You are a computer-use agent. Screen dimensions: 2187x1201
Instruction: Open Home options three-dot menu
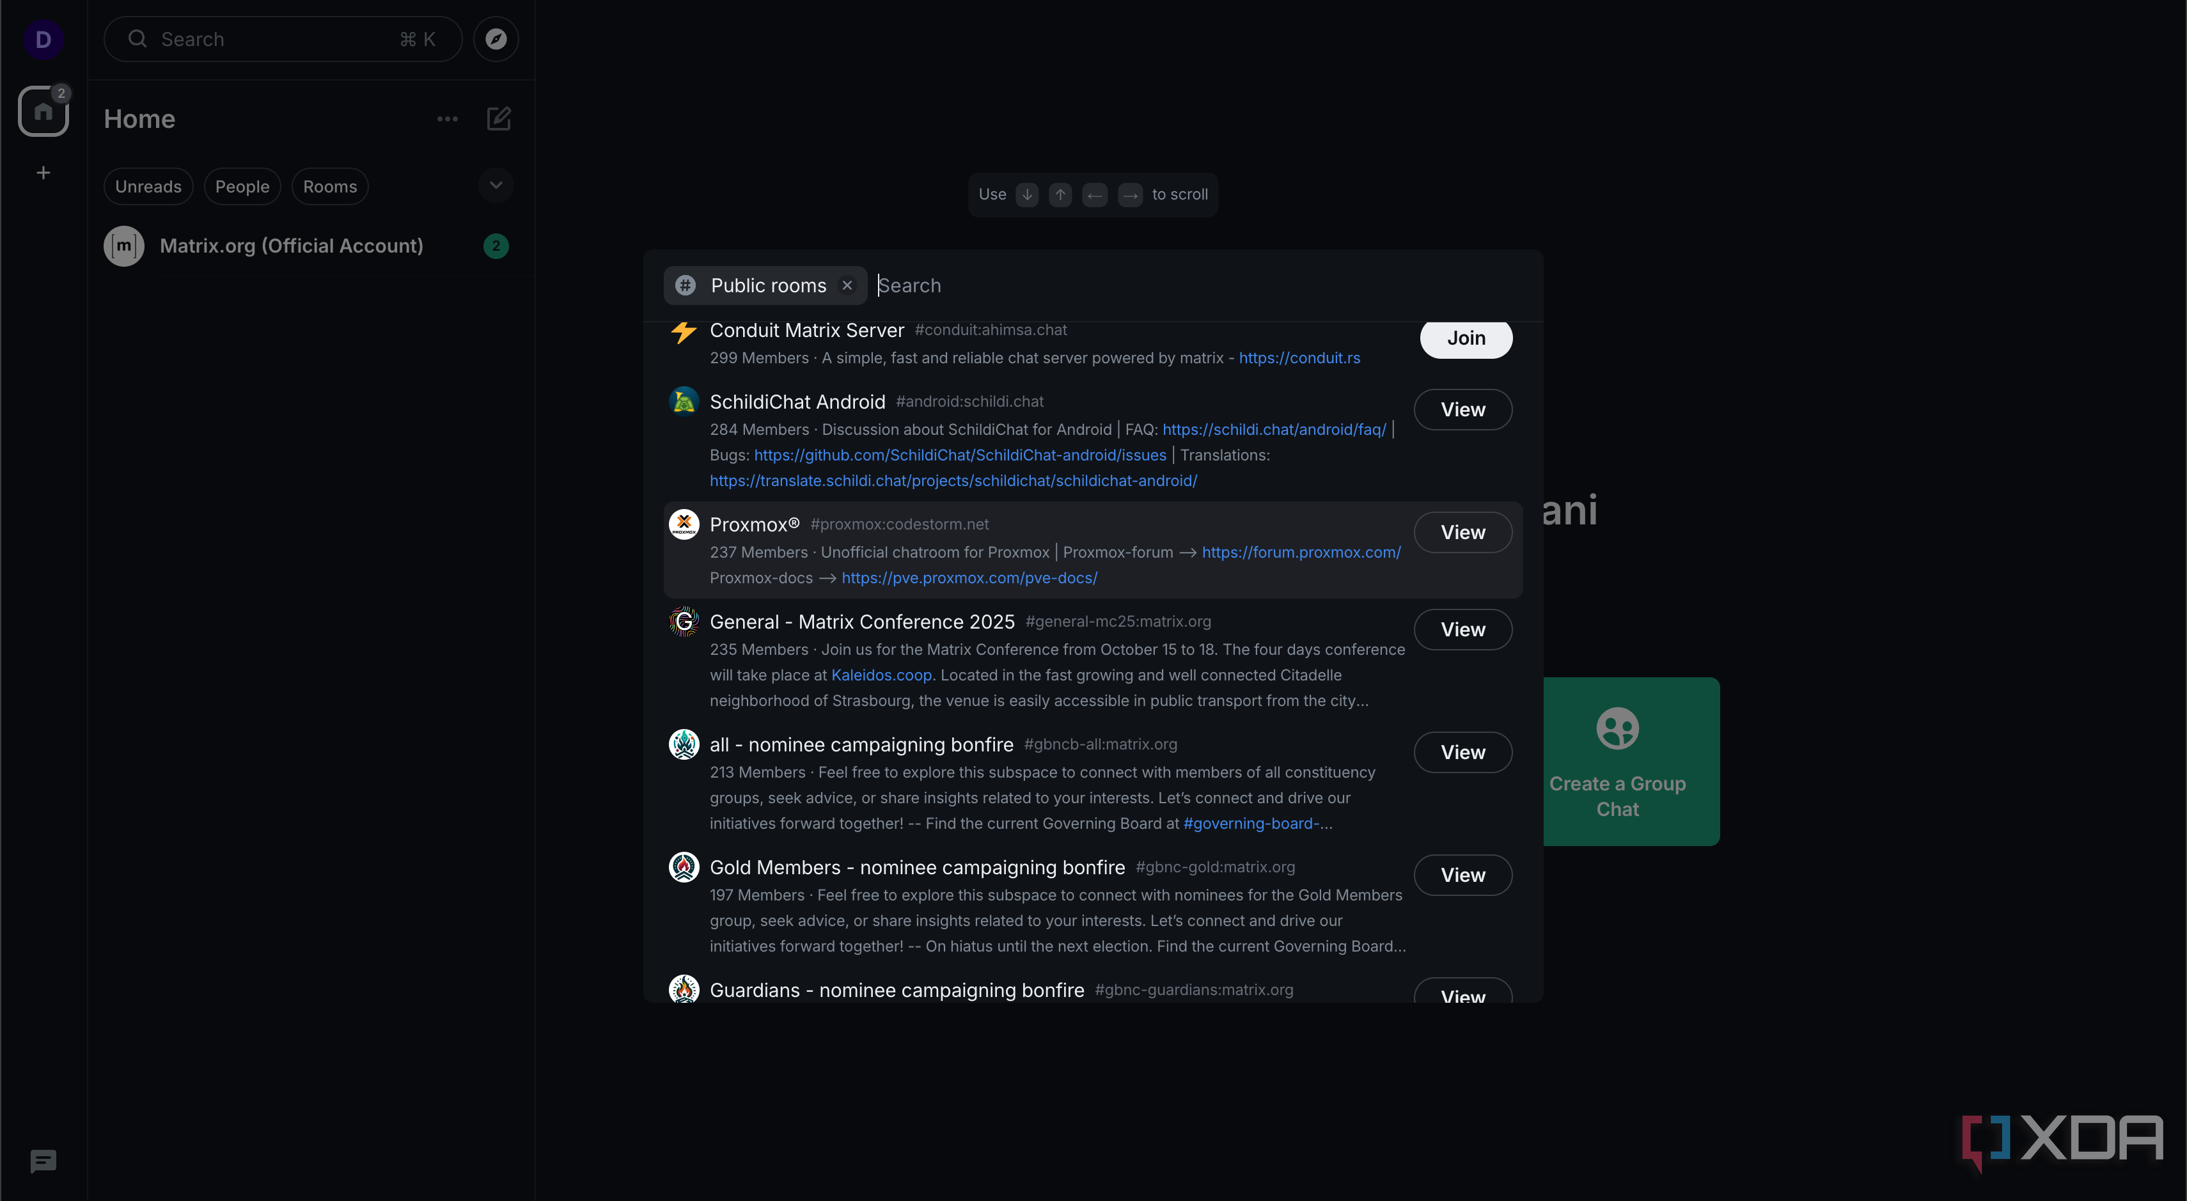[x=448, y=119]
